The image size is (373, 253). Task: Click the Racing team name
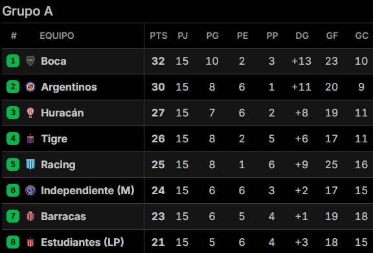(58, 165)
